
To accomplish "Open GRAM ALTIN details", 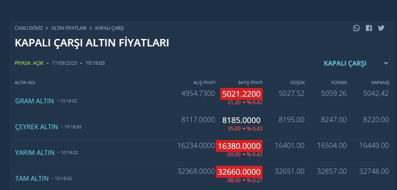I will pyautogui.click(x=34, y=101).
